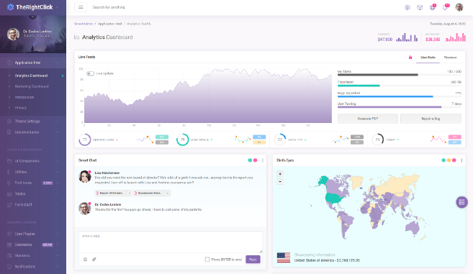The height and width of the screenshot is (274, 473).
Task: Click the hamburger menu button
Action: (x=81, y=7)
